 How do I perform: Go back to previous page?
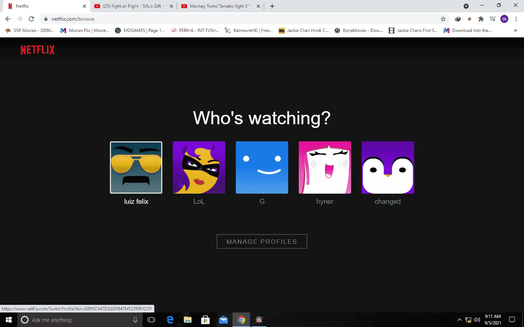[8, 19]
